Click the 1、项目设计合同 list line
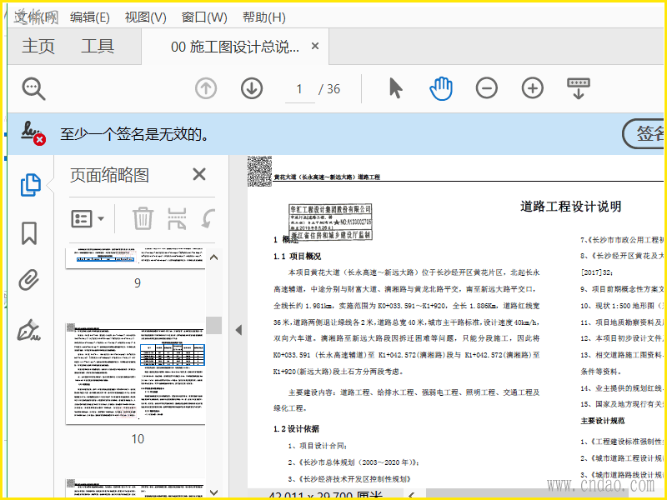Viewport: 667px width, 500px height. [318, 446]
